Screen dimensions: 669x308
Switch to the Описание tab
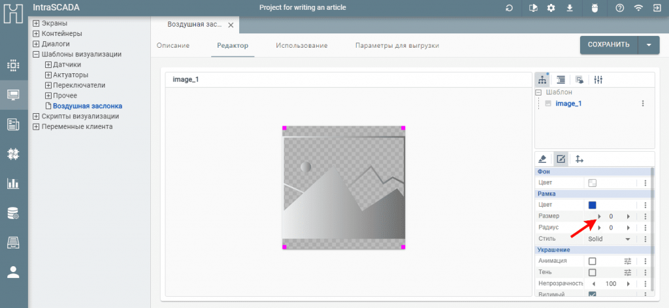click(172, 45)
